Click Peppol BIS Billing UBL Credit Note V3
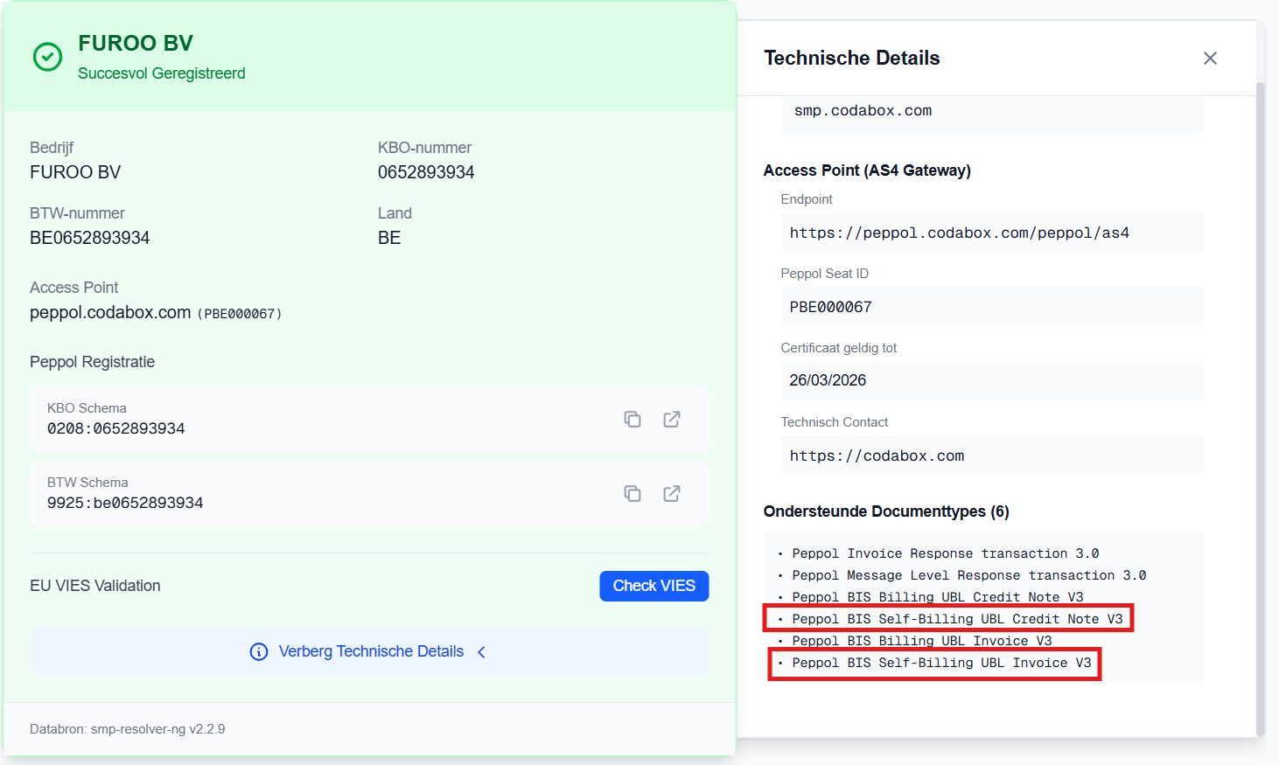1279x765 pixels. [x=938, y=597]
